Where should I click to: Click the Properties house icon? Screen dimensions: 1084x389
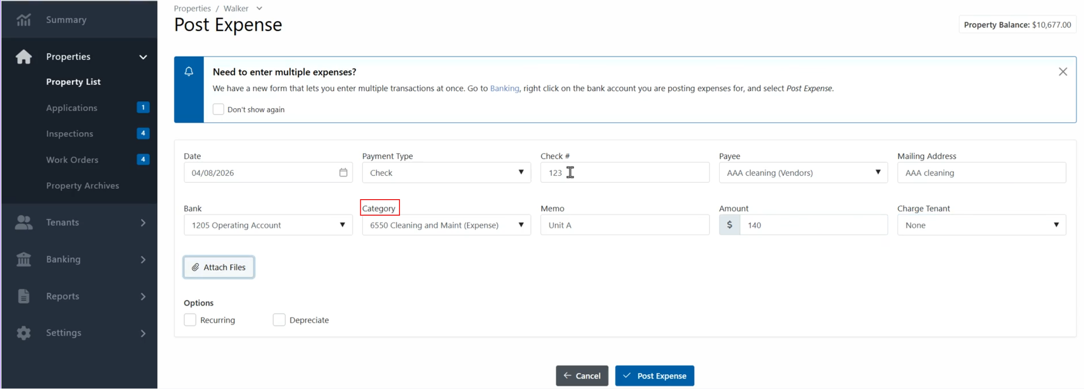click(24, 57)
